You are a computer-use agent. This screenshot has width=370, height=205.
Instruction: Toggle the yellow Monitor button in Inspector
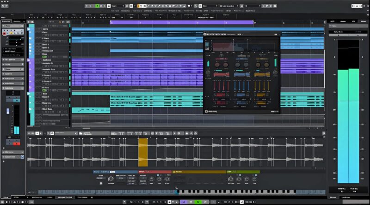(11, 33)
